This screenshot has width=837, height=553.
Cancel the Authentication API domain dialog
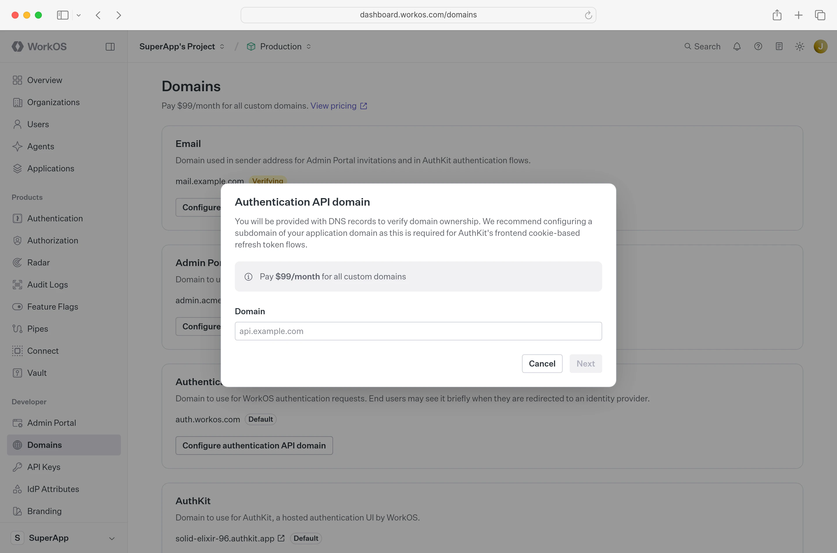[542, 364]
